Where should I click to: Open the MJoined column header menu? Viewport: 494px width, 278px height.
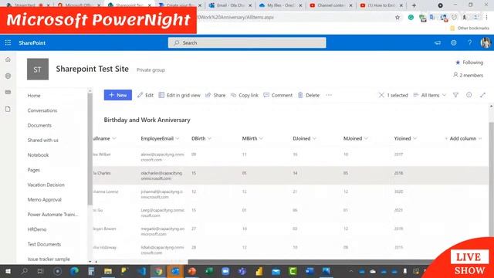[x=355, y=138]
